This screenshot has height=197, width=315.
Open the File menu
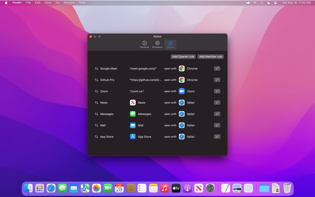click(28, 3)
